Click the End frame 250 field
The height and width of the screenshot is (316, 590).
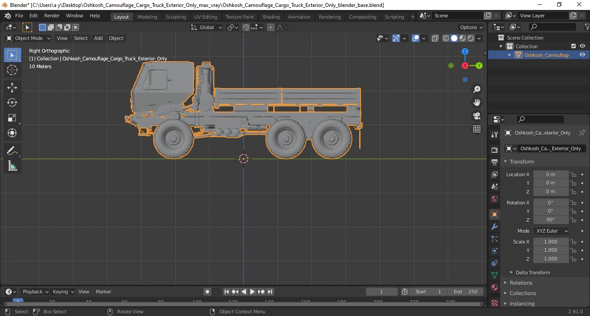coord(466,292)
